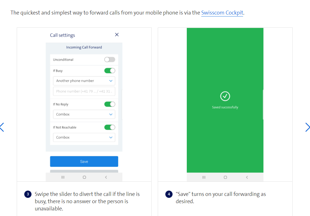Expand Combox dropdown under If Not Reachable
Image resolution: width=310 pixels, height=216 pixels.
pos(84,137)
